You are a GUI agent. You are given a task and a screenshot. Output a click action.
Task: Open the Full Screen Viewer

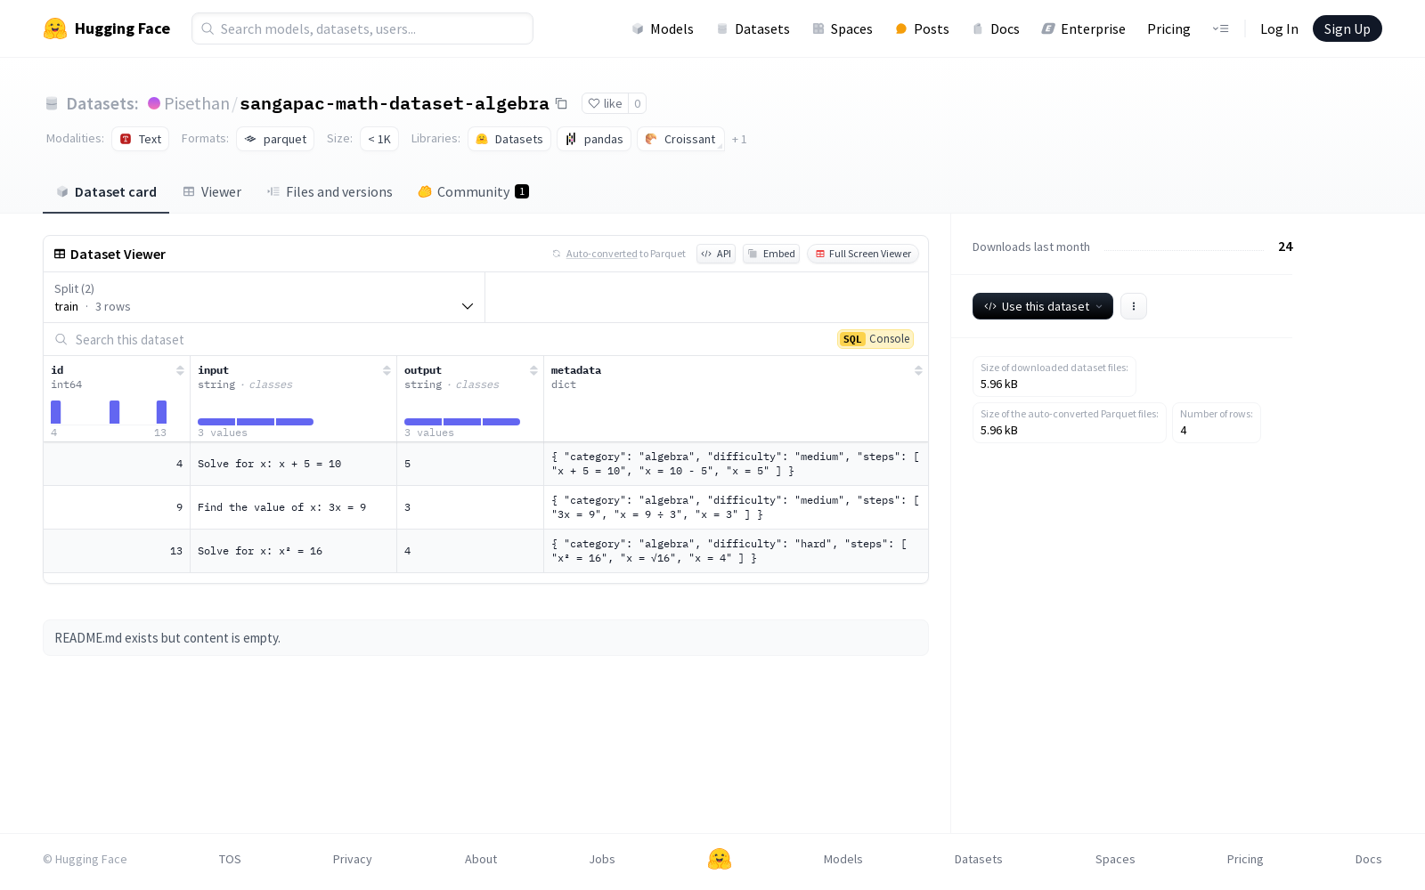(x=862, y=254)
